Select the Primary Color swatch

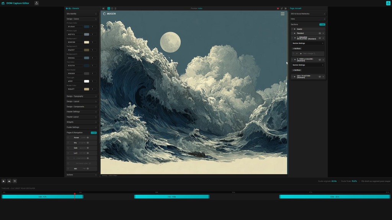86,26
